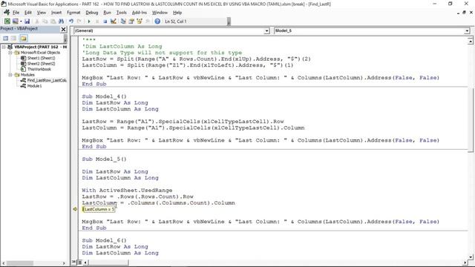Screen dimensions: 475x267
Task: Select Sheet1 (Sheet1) in project tree
Action: coord(42,58)
